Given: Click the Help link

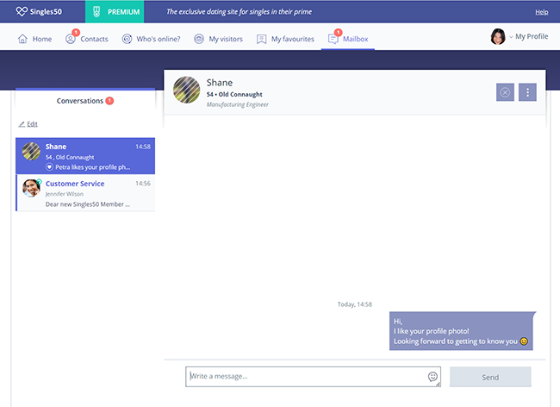Looking at the screenshot, I should pos(541,12).
